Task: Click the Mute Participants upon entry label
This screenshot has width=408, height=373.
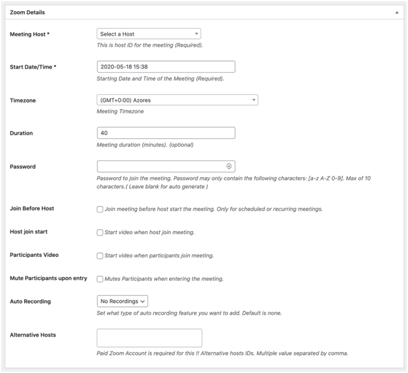Action: click(x=48, y=278)
